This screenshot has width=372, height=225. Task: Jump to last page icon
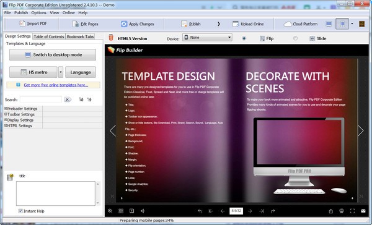(262, 211)
